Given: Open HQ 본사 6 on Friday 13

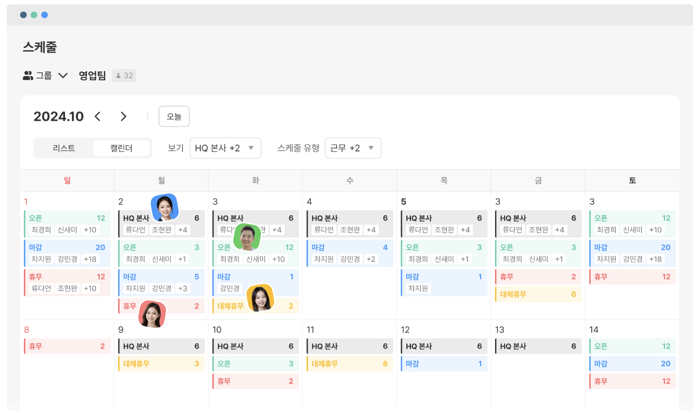Looking at the screenshot, I should click(538, 346).
